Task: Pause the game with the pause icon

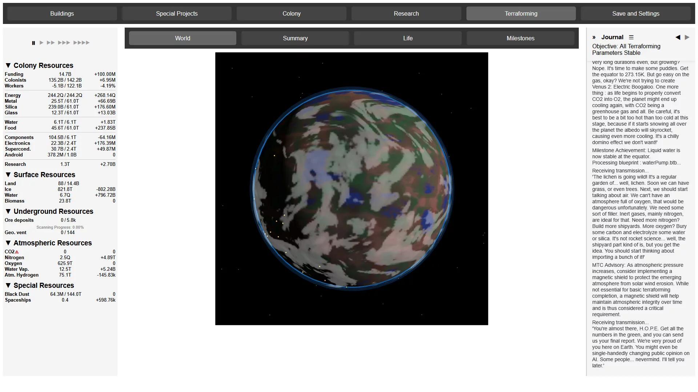Action: [33, 43]
